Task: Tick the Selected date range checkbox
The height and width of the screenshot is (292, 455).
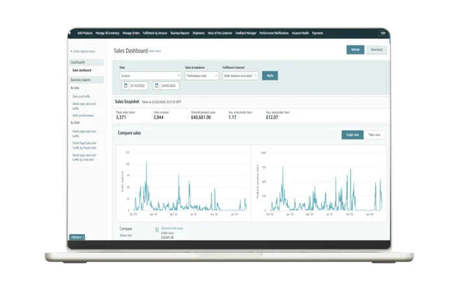Action: [x=157, y=229]
